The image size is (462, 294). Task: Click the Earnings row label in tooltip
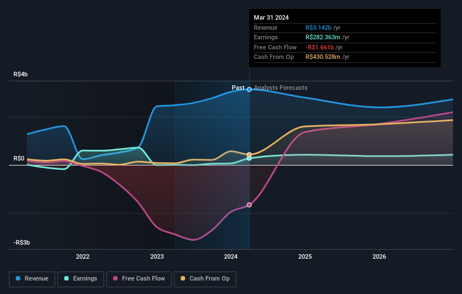coord(266,37)
